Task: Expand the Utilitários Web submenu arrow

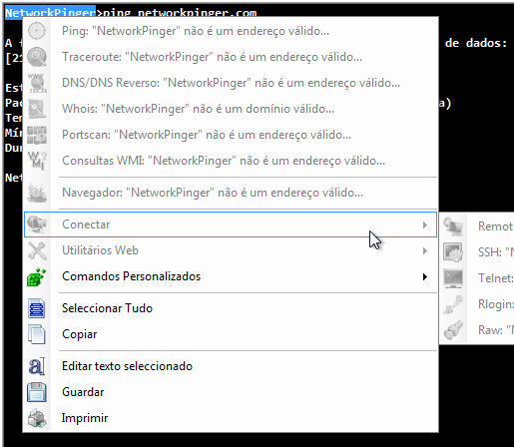Action: coord(425,250)
